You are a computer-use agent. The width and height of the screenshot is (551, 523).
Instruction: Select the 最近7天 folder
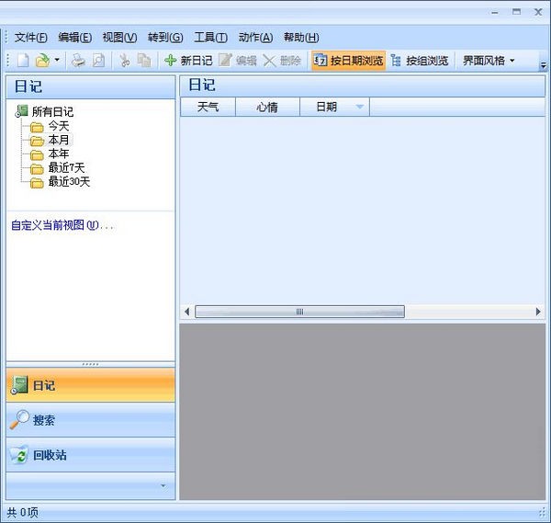tap(66, 168)
